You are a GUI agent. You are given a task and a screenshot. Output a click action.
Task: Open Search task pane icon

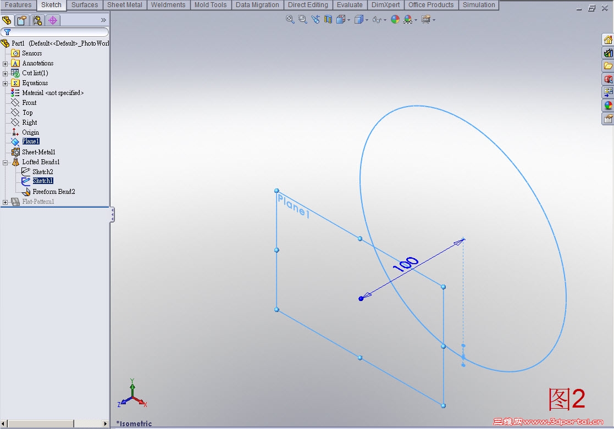coord(608,79)
